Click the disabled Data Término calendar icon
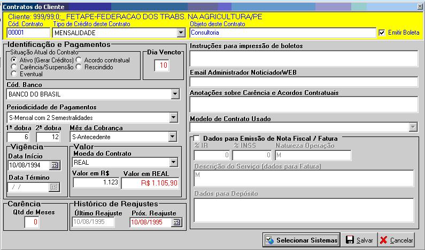 pos(54,187)
